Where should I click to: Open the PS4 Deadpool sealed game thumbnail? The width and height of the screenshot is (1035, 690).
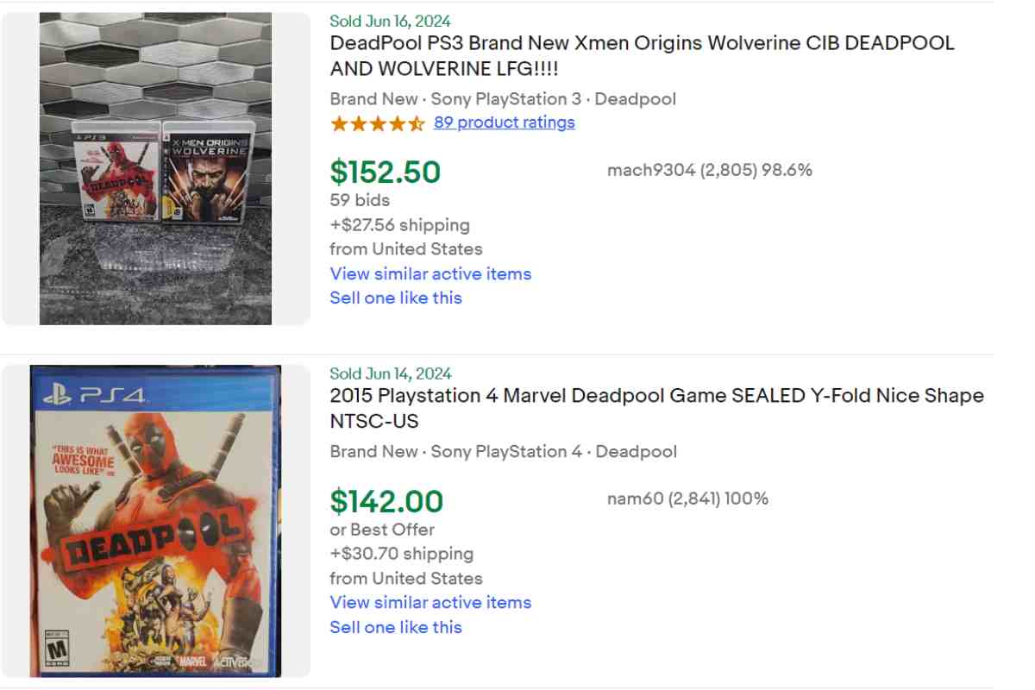click(x=156, y=521)
